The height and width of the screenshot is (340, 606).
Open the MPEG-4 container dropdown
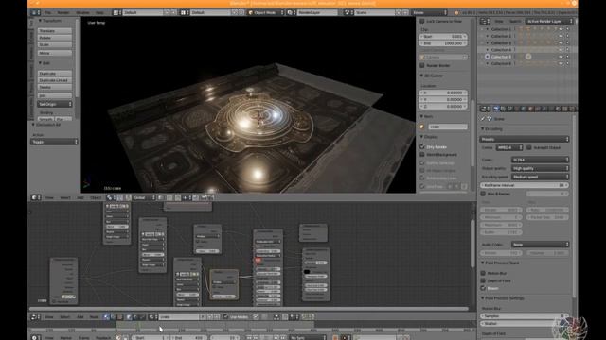coord(509,147)
